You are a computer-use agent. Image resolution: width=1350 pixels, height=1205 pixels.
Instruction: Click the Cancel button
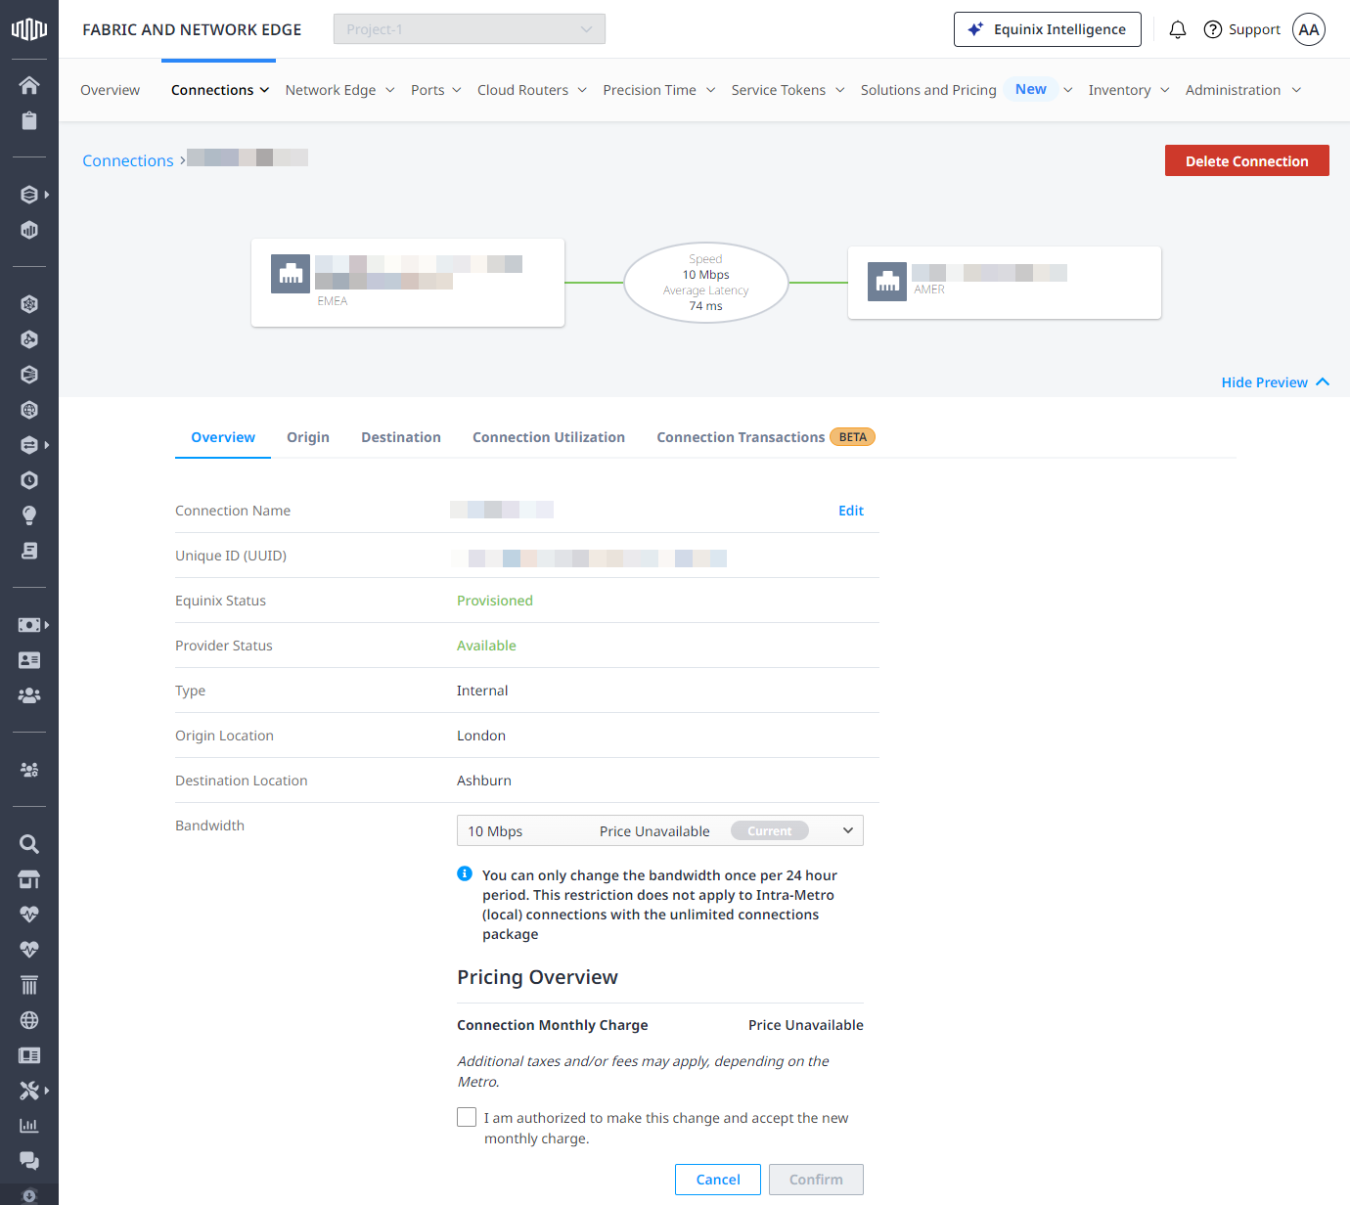pos(718,1180)
